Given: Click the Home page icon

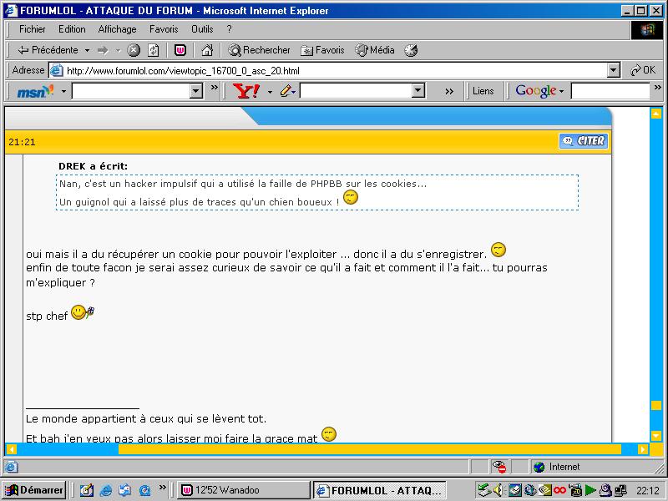Looking at the screenshot, I should (207, 50).
